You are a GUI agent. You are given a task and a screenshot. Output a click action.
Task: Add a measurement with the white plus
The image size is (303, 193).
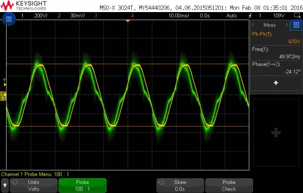coord(276,83)
